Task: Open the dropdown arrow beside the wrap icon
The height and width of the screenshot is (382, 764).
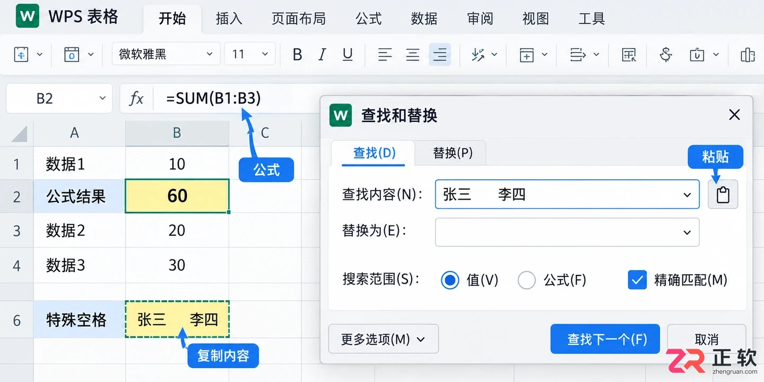Action: click(596, 54)
